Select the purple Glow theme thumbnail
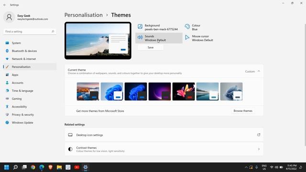This screenshot has width=306, height=172. pyautogui.click(x=160, y=91)
